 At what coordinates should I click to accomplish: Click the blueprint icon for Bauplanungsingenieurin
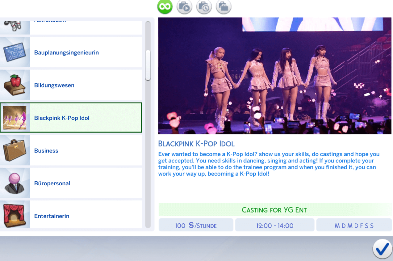[14, 52]
